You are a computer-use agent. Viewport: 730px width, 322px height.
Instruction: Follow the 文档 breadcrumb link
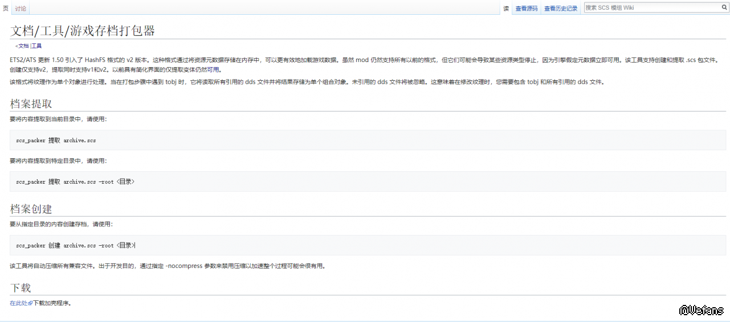coord(23,46)
